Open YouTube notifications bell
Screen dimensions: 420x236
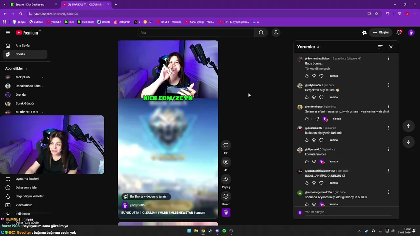pyautogui.click(x=399, y=32)
